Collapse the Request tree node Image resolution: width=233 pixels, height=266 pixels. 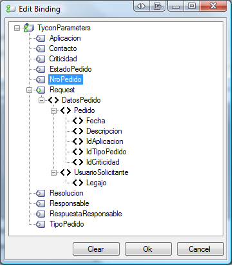[x=29, y=90]
